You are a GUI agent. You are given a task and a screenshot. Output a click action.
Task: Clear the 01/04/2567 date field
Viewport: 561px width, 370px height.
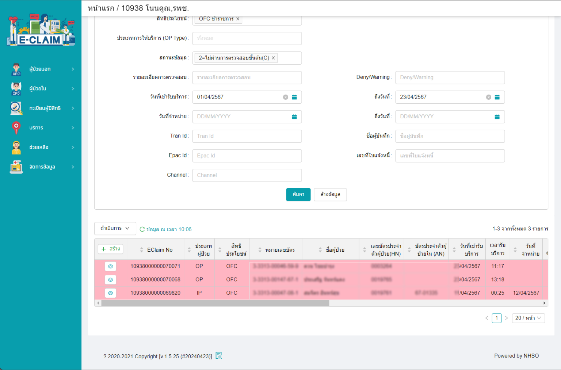pyautogui.click(x=286, y=97)
